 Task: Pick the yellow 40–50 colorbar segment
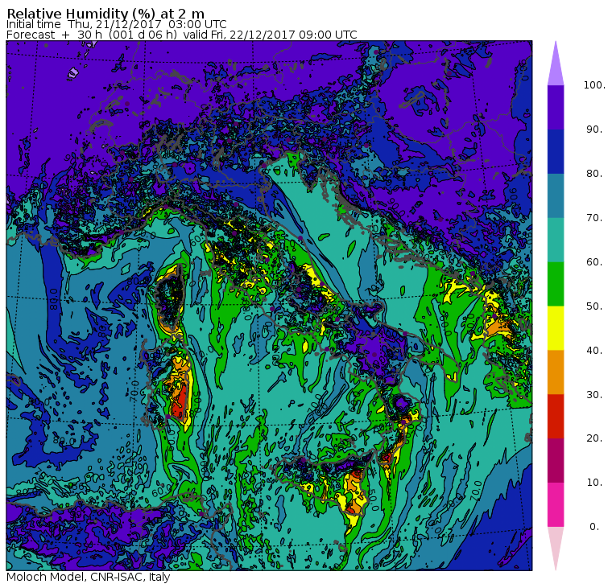[x=556, y=328]
